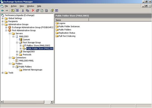The height and width of the screenshot is (108, 152).
Task: Expand the Mailbox Store (MAIL2003) node
Action: 21,45
